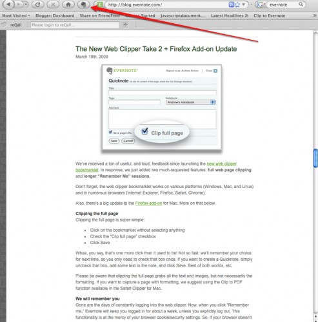Go forward with the Forward arrow button

[x=19, y=5]
